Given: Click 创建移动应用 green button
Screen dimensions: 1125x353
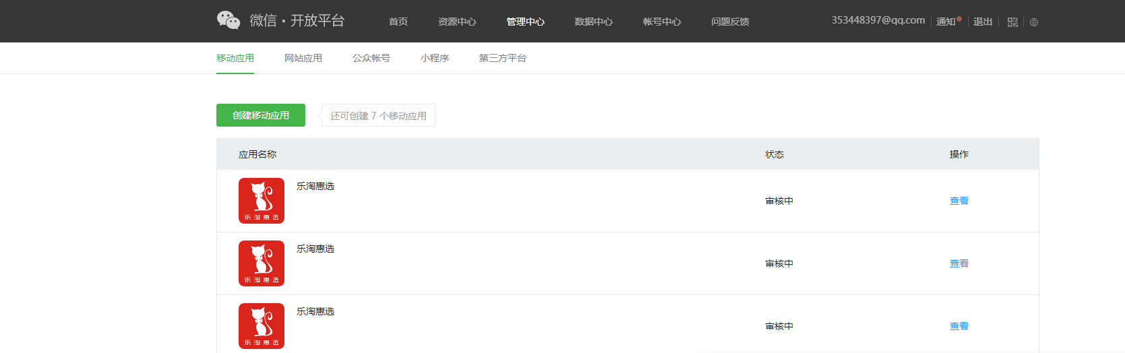Looking at the screenshot, I should 261,115.
